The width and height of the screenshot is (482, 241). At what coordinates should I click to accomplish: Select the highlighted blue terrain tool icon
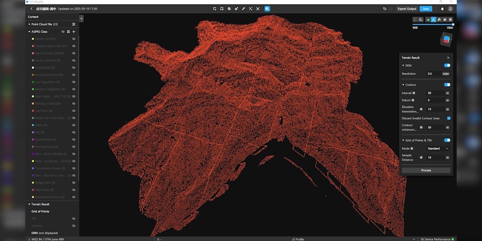(267, 9)
